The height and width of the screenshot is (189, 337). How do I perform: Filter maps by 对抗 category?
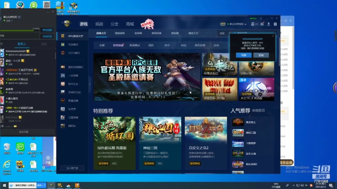tap(183, 45)
